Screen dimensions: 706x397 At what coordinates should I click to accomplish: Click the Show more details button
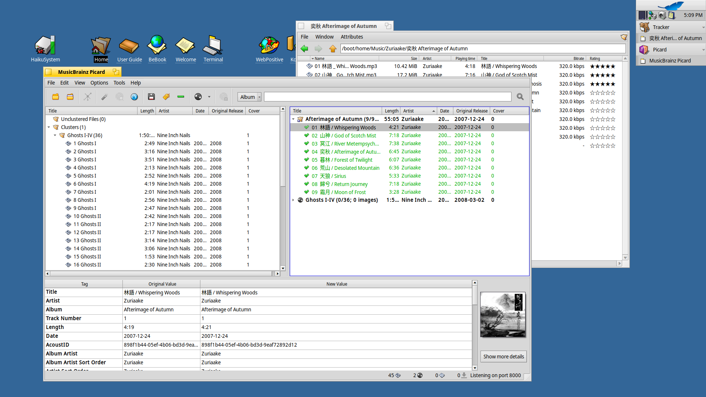pyautogui.click(x=503, y=357)
